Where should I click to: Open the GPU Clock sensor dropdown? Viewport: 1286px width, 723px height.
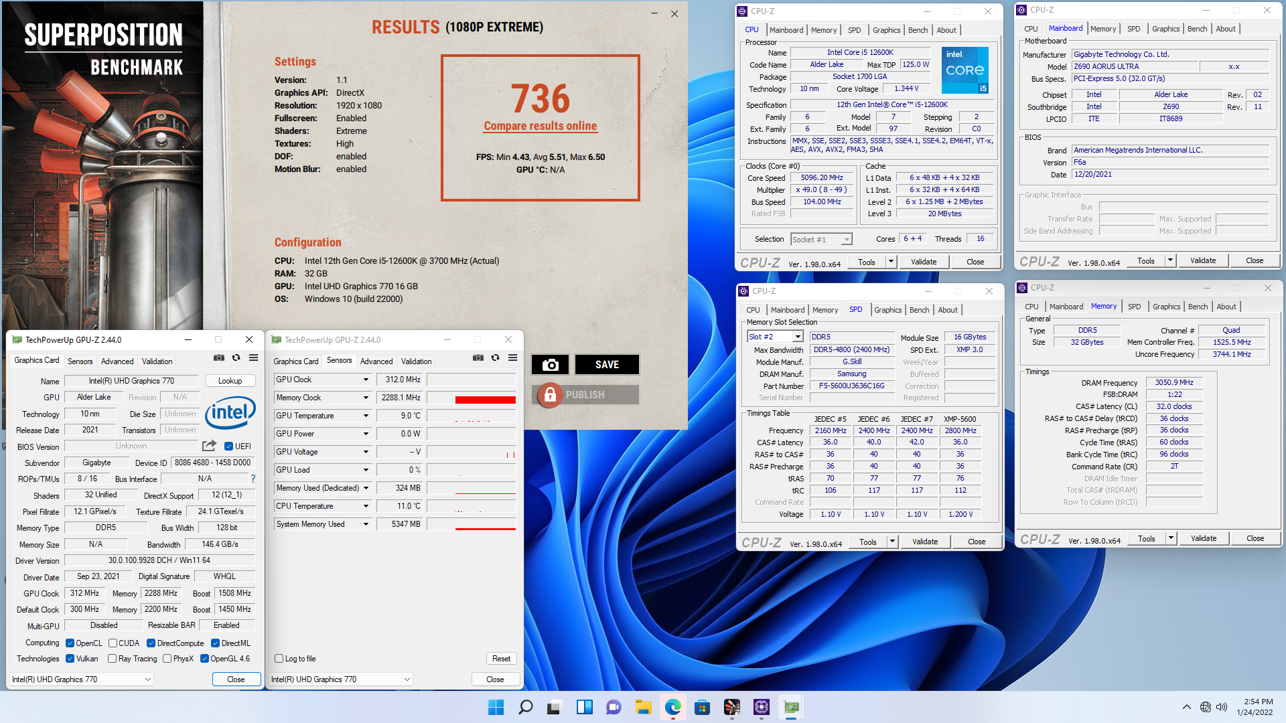click(x=366, y=380)
